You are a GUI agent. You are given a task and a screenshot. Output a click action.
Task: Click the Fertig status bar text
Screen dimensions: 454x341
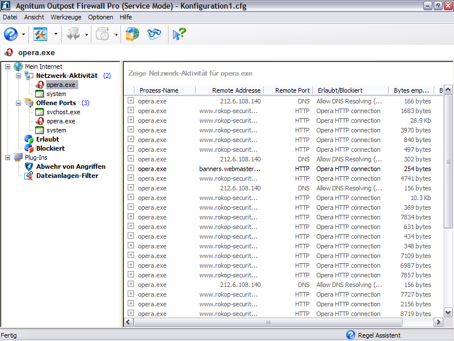pyautogui.click(x=9, y=335)
